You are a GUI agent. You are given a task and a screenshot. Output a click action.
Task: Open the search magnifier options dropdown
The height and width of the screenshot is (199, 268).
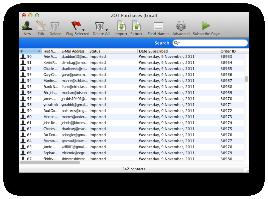(x=177, y=43)
